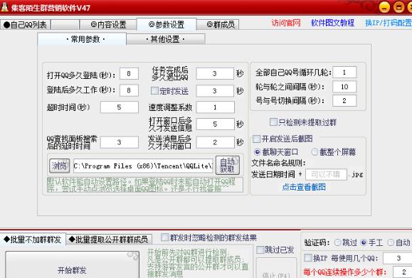Click the orange maximize button in title bar

pyautogui.click(x=398, y=7)
